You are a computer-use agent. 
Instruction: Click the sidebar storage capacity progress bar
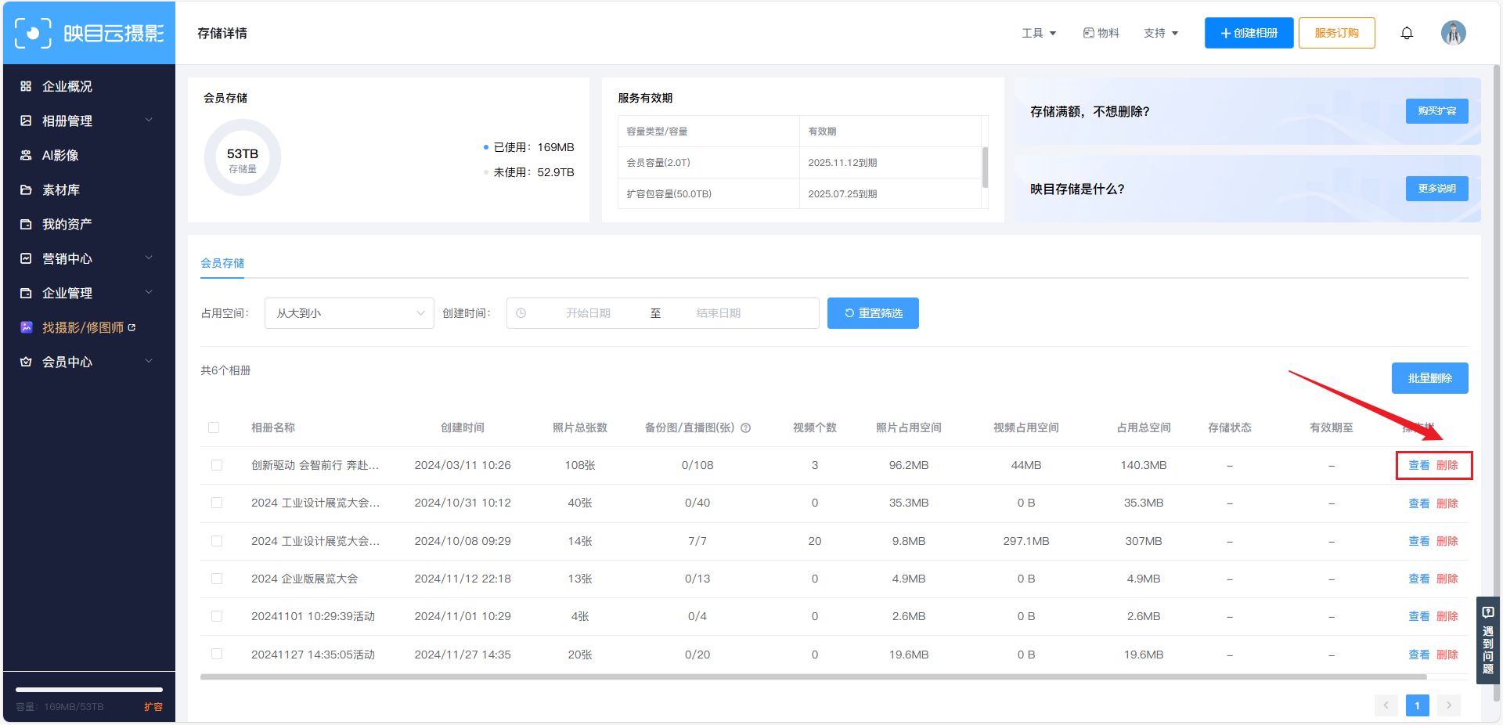point(89,690)
